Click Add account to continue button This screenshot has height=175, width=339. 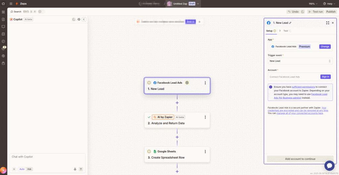tap(300, 159)
